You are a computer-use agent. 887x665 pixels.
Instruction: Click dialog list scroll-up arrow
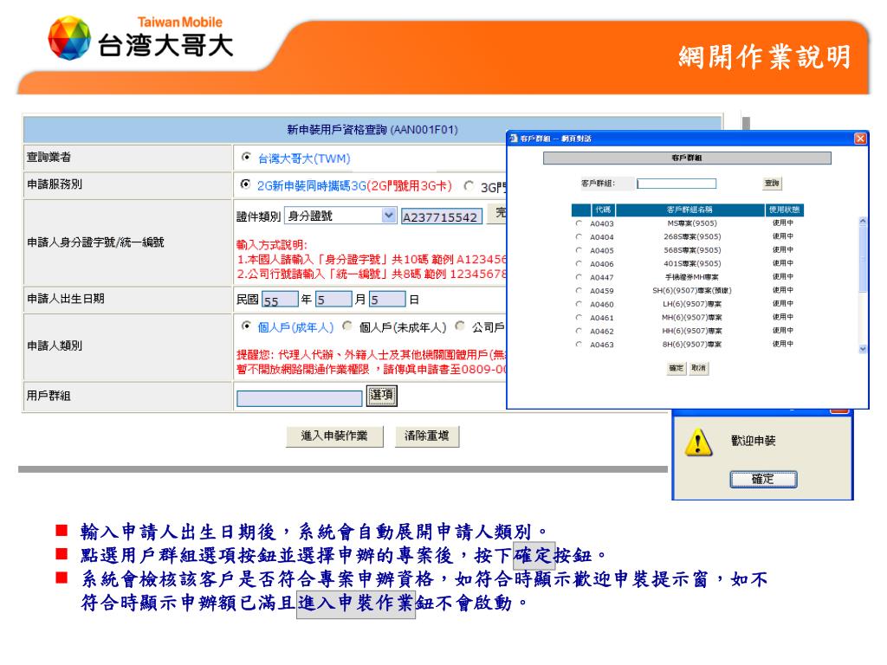point(863,222)
